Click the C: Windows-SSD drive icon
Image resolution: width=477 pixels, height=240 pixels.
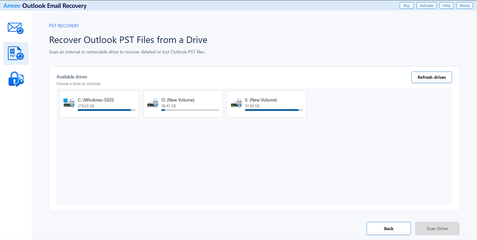pos(69,103)
